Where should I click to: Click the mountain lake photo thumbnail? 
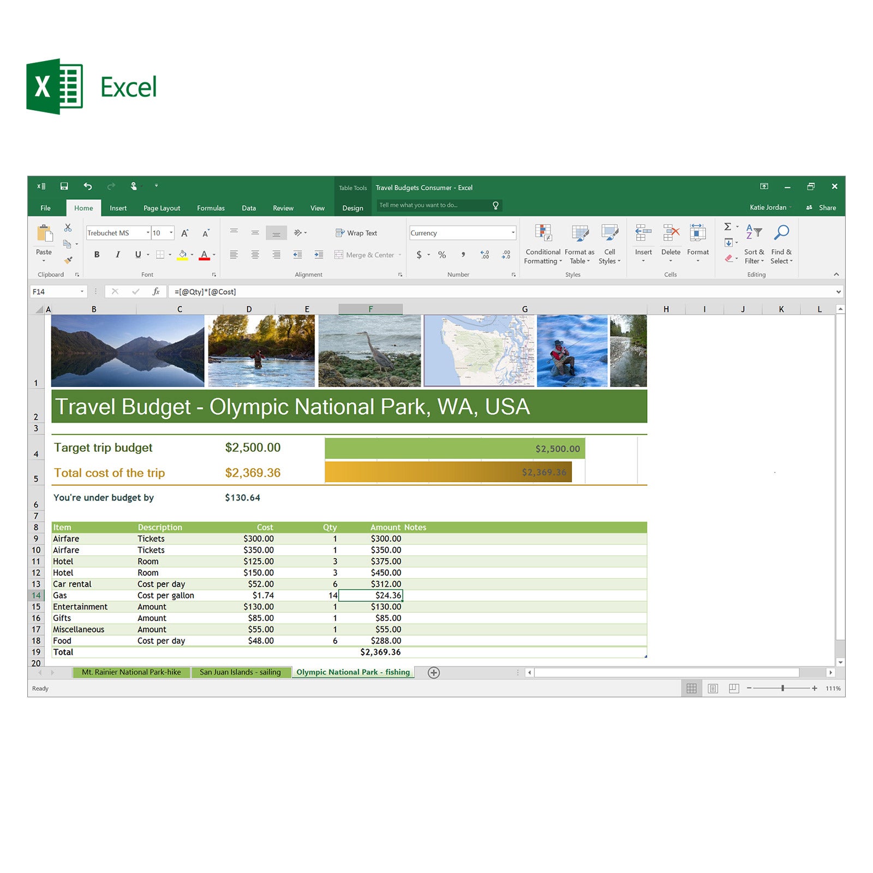(128, 351)
